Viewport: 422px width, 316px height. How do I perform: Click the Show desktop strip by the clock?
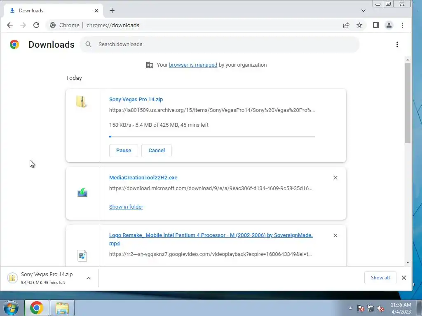[x=419, y=308]
